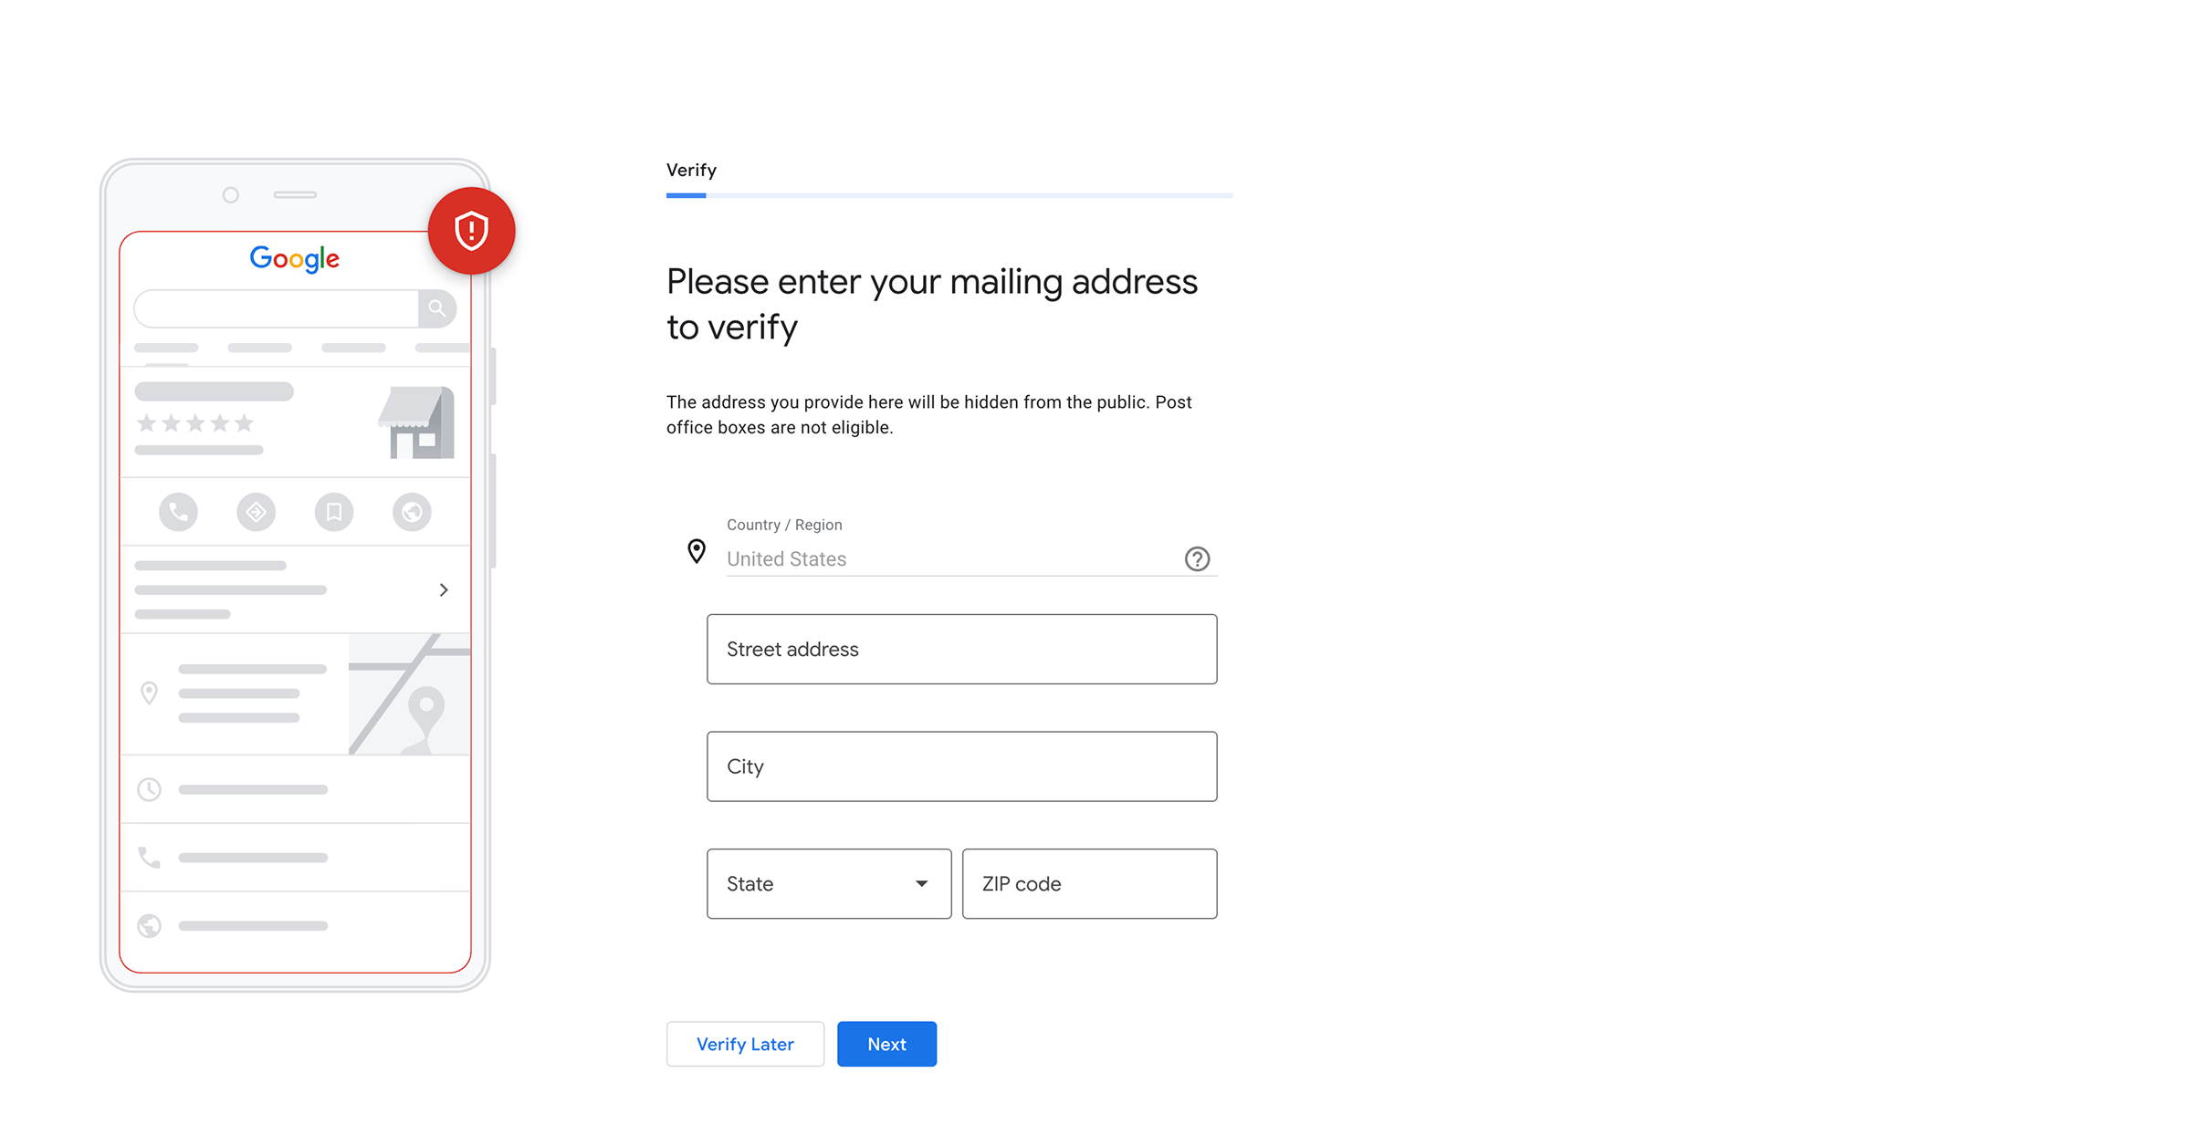
Task: Click the Country / Region field
Action: tap(949, 558)
